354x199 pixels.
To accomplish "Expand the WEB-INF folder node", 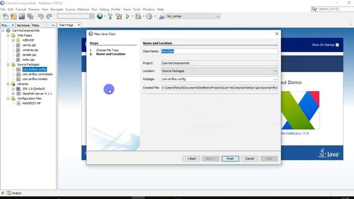I will coord(13,40).
